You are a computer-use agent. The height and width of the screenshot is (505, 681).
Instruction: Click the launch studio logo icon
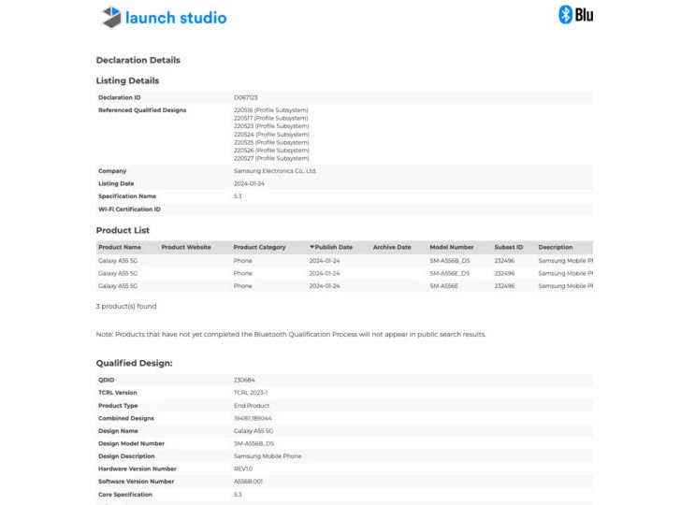coord(111,17)
